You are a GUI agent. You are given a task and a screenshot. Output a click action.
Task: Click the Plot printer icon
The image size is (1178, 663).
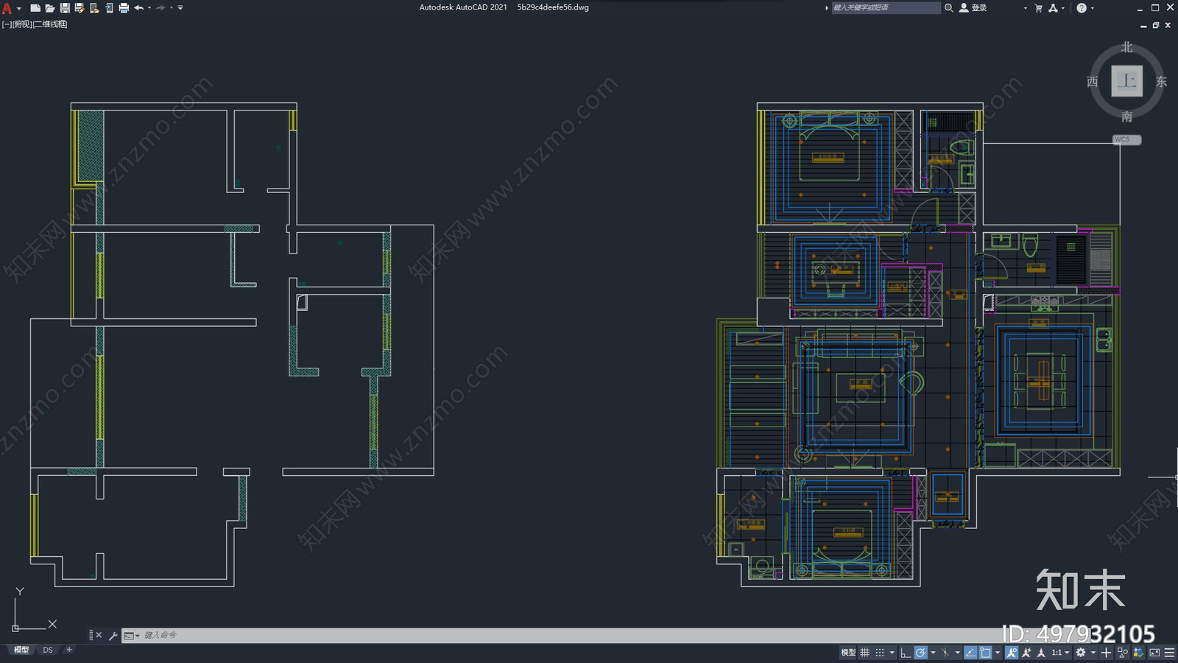124,8
